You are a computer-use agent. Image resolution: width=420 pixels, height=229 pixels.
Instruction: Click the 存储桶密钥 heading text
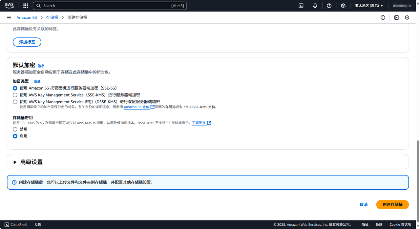pyautogui.click(x=23, y=117)
